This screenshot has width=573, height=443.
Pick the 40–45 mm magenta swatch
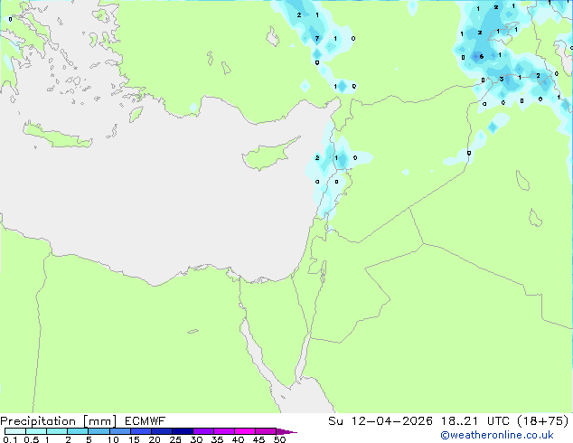tap(245, 431)
